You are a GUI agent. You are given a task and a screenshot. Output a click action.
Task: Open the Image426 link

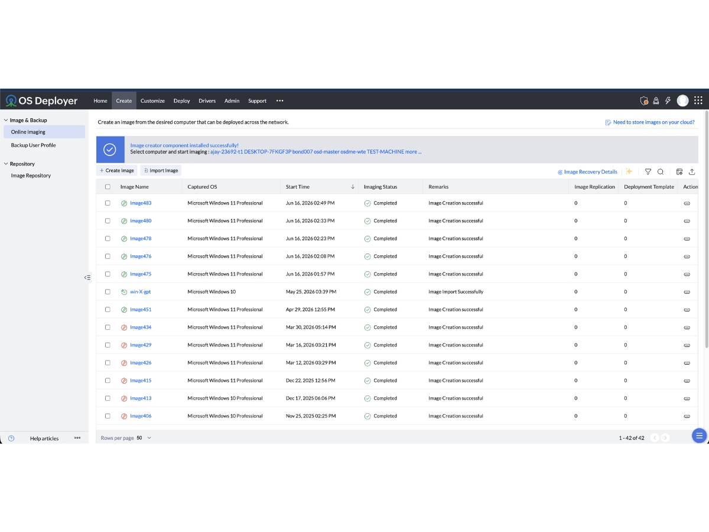tap(141, 362)
